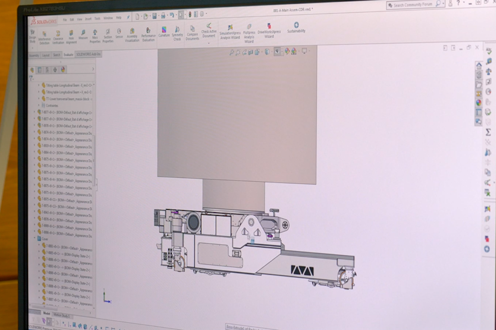The width and height of the screenshot is (496, 330).
Task: Open the Hole Alignment tool
Action: [71, 37]
